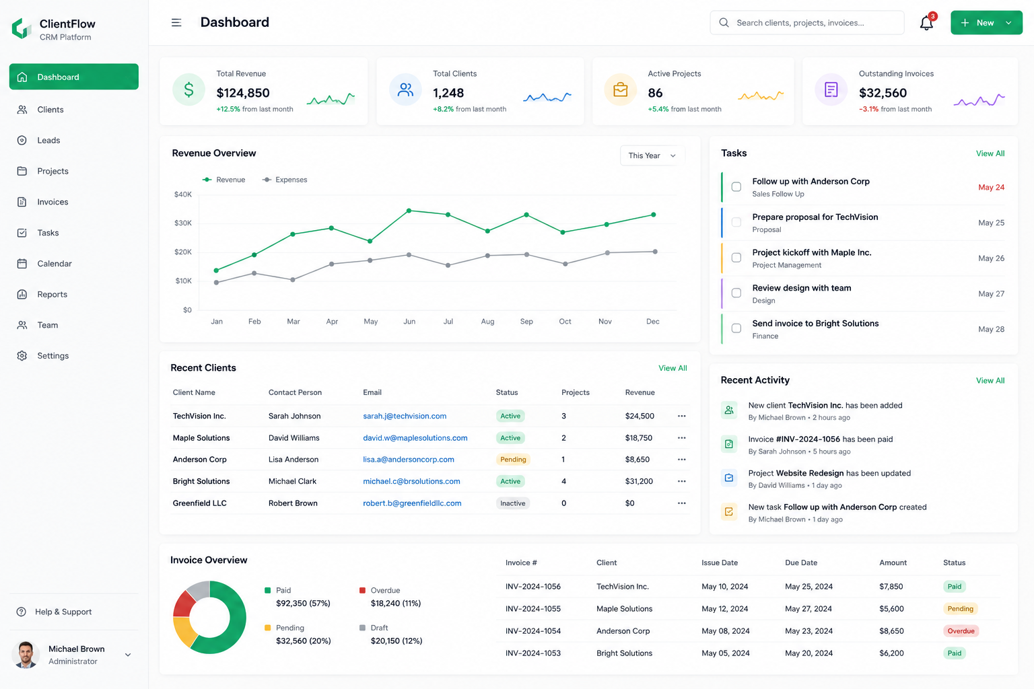Select invoice INV-2024-1054
Viewport: 1034px width, 689px height.
click(533, 631)
